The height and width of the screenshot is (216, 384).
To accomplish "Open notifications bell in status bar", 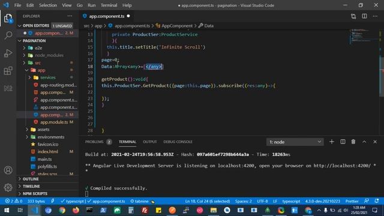I will [377, 201].
